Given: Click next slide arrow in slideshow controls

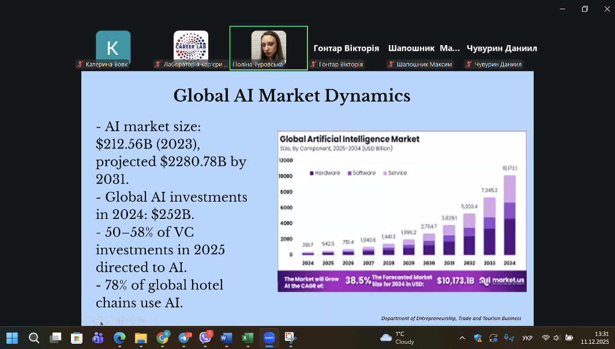Looking at the screenshot, I should tap(98, 321).
